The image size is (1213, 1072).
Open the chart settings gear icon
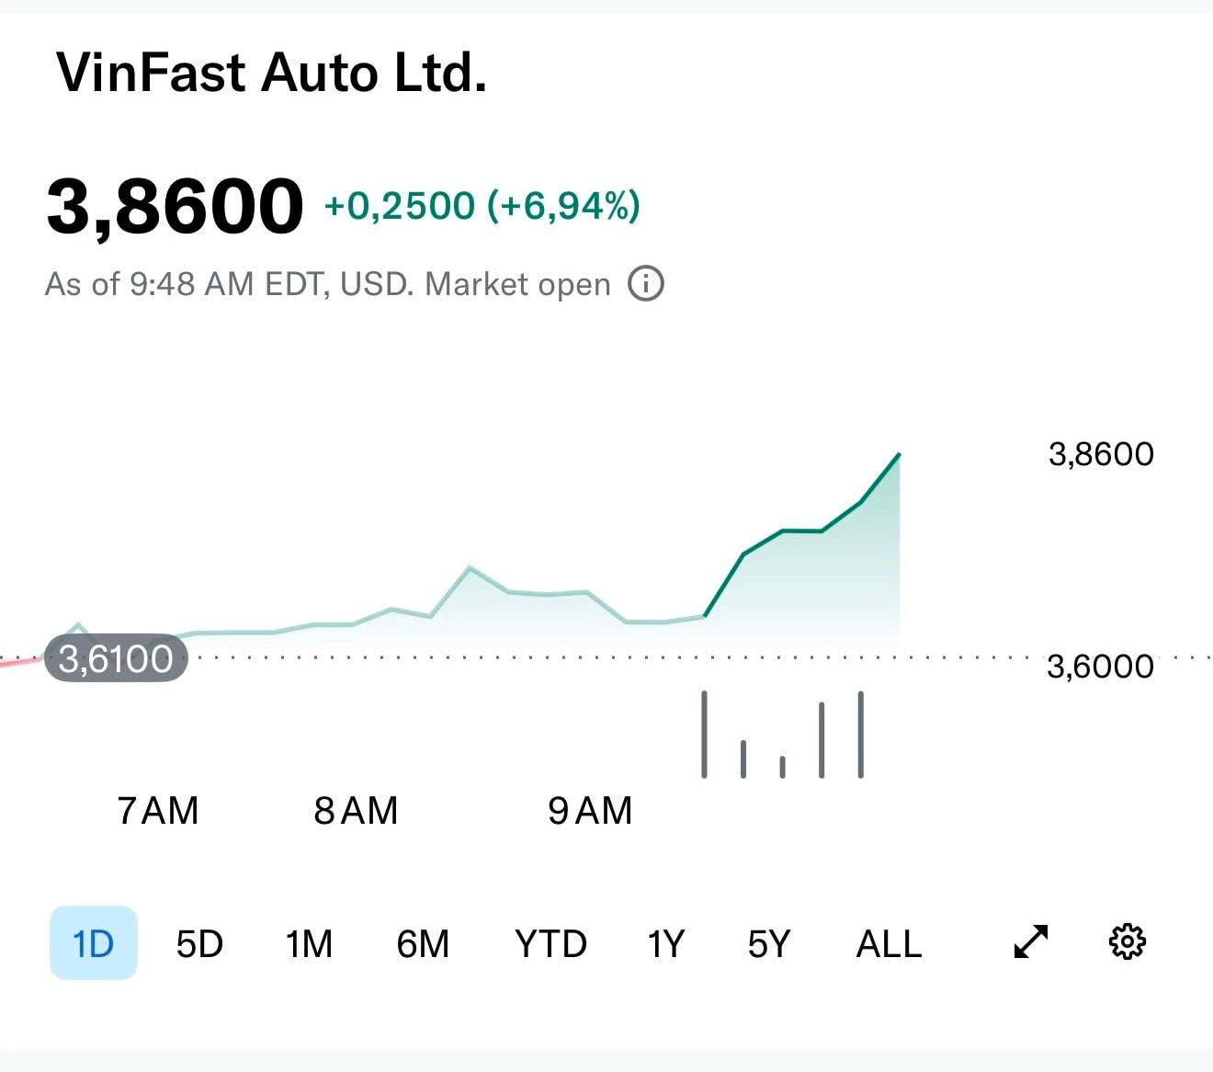(x=1128, y=941)
